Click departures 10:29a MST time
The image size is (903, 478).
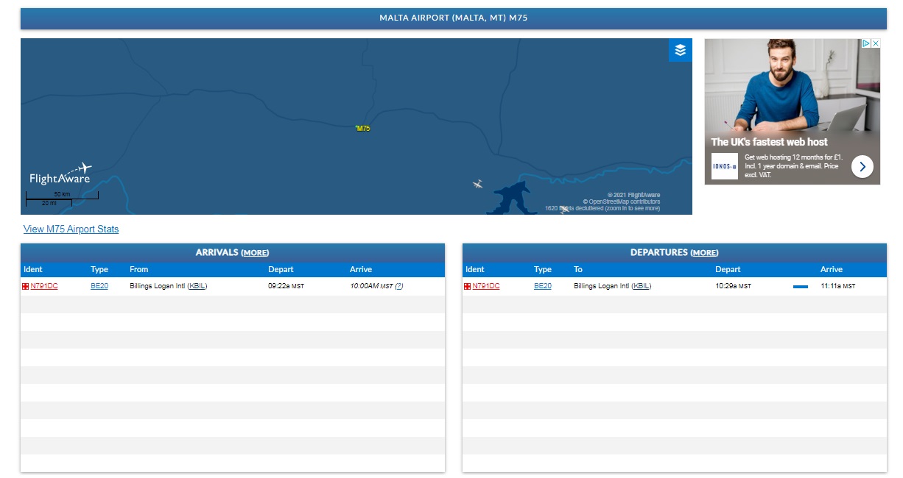tap(733, 286)
